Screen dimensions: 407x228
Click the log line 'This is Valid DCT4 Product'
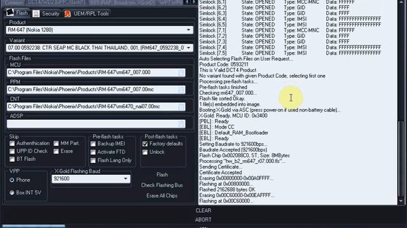click(x=228, y=70)
